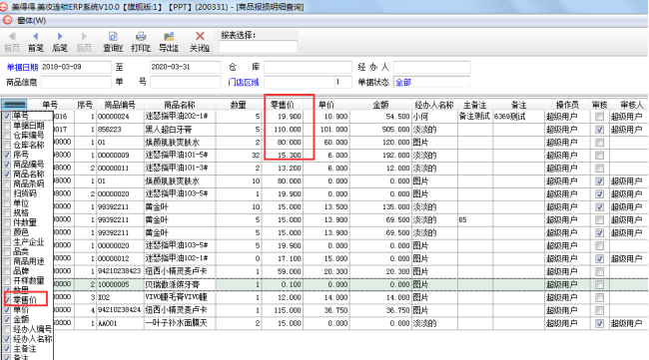The height and width of the screenshot is (360, 649).
Task: Toggle 经办人名称 checkbox in column list
Action: tap(7, 339)
